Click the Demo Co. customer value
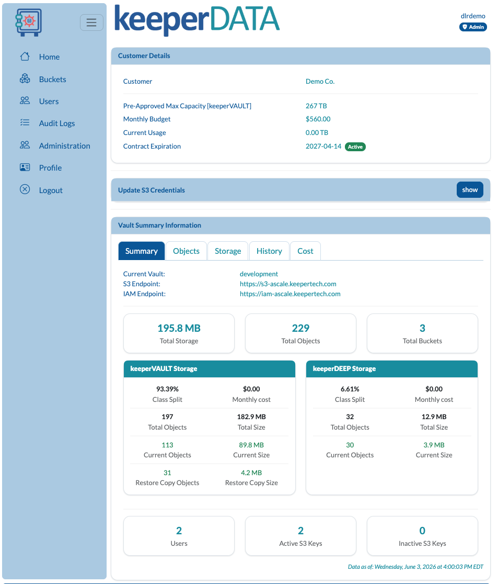This screenshot has height=584, width=498. 320,81
